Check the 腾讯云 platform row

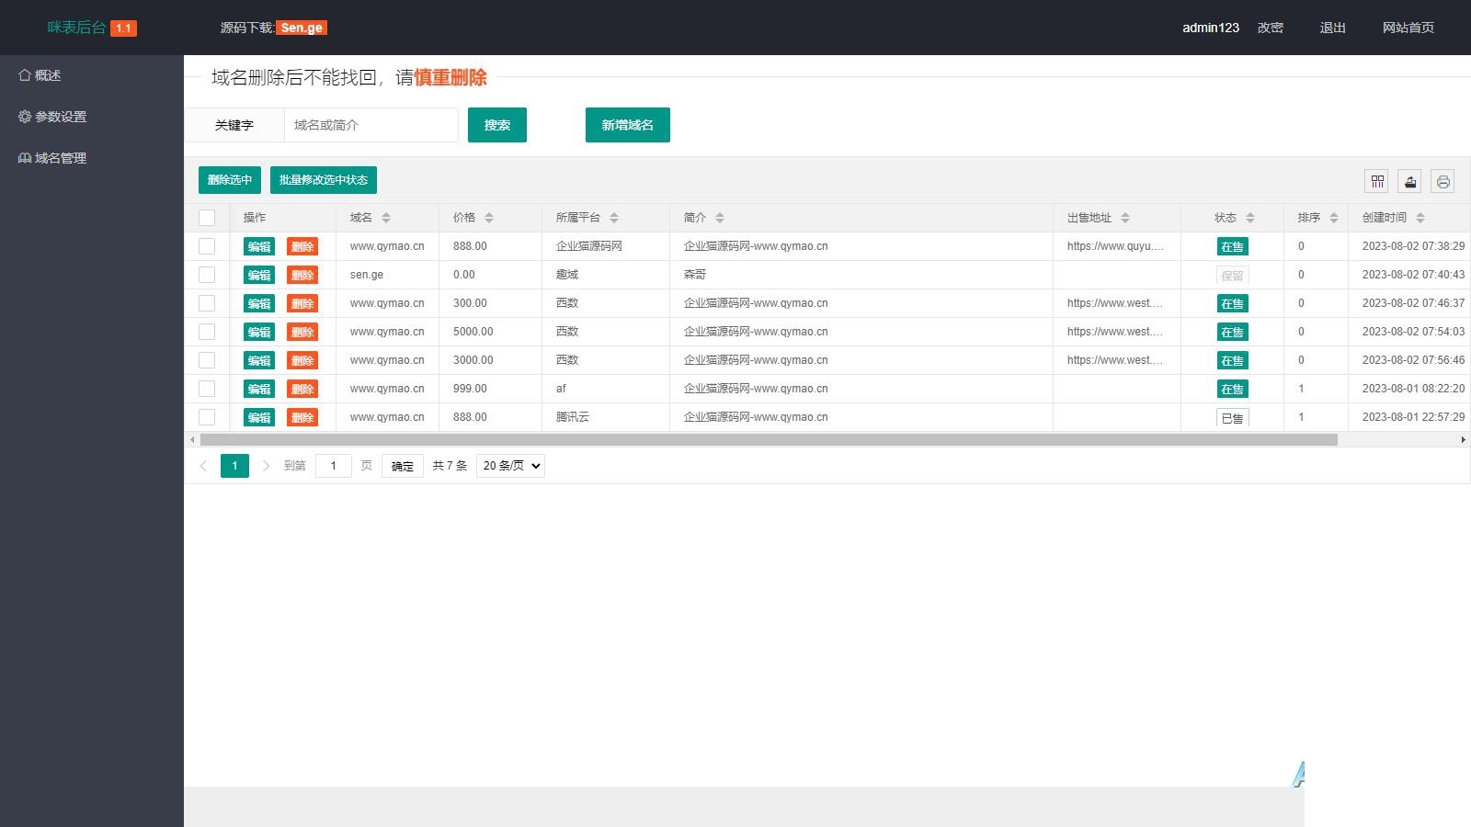(207, 417)
